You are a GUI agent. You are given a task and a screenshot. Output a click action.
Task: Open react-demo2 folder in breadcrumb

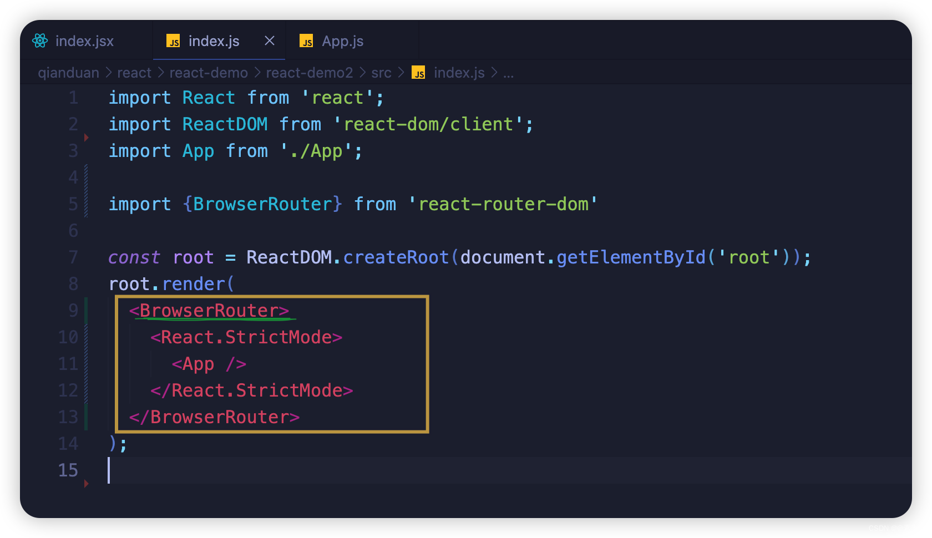click(310, 73)
